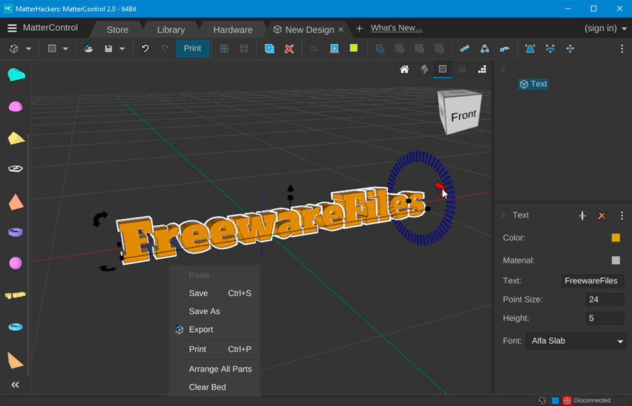Viewport: 632px width, 406px height.
Task: Open the Font dropdown showing Alfa Slab
Action: [575, 341]
